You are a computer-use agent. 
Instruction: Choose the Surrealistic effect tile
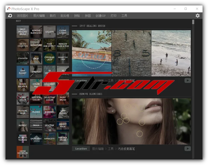(x=49, y=139)
